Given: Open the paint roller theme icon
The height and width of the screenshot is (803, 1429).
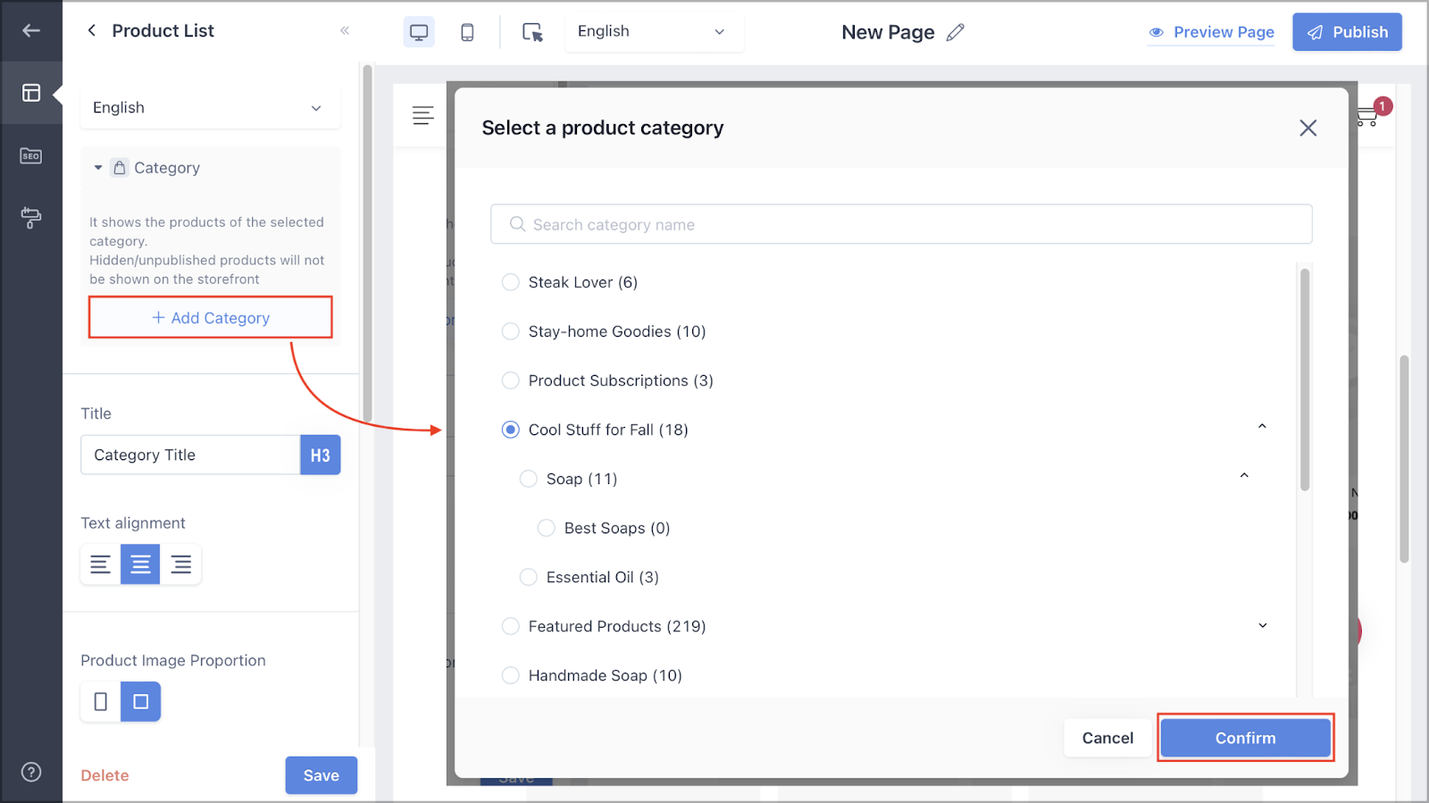Looking at the screenshot, I should coord(31,217).
